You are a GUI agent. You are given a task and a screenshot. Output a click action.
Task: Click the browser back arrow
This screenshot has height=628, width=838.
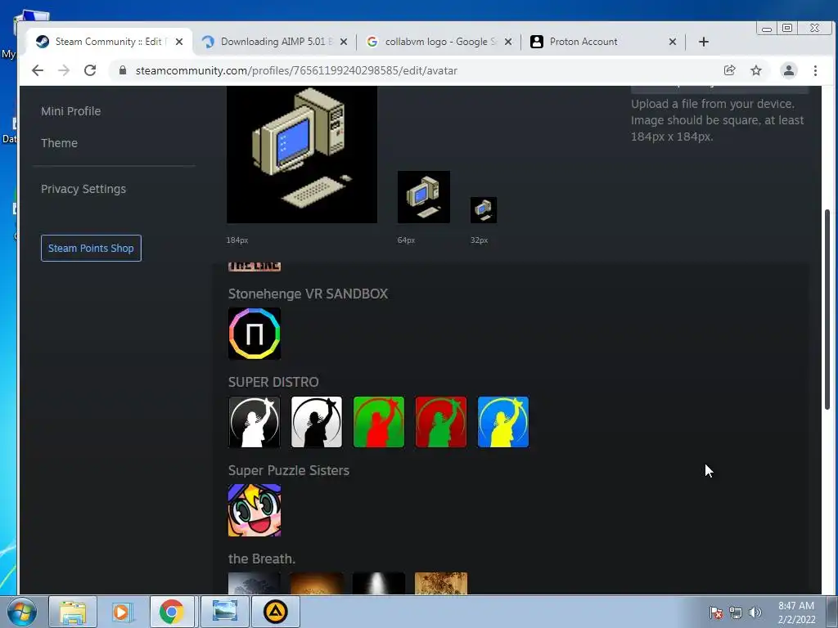point(37,70)
